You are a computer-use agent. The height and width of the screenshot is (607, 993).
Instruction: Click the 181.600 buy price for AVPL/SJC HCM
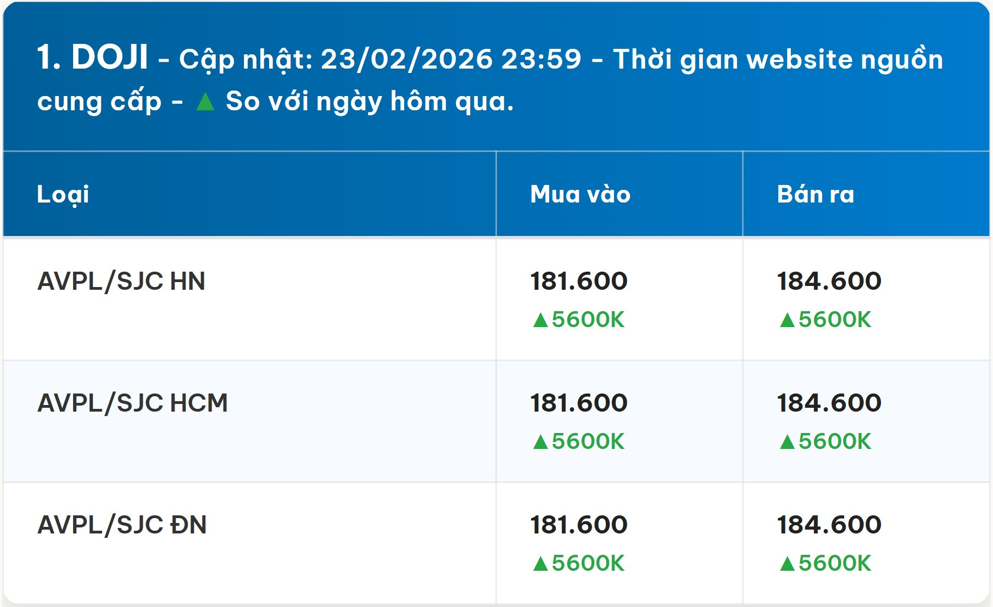point(578,403)
